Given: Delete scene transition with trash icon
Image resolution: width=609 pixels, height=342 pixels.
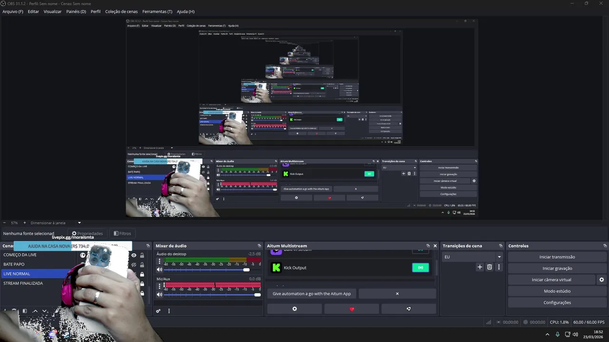Looking at the screenshot, I should 490,267.
